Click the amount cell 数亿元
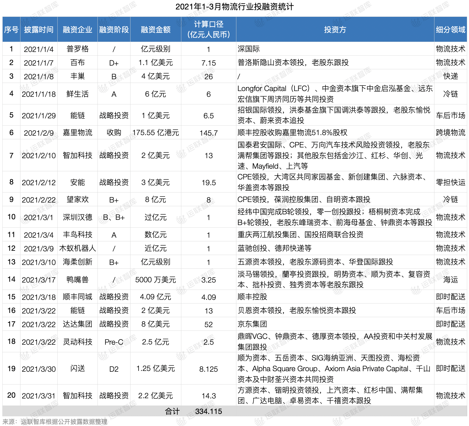The image size is (469, 426). [x=156, y=235]
